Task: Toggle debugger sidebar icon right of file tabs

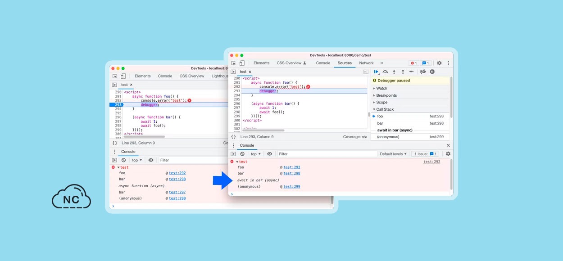Action: pos(366,72)
